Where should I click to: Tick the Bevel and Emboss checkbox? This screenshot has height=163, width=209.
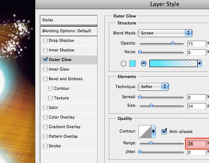[45, 79]
